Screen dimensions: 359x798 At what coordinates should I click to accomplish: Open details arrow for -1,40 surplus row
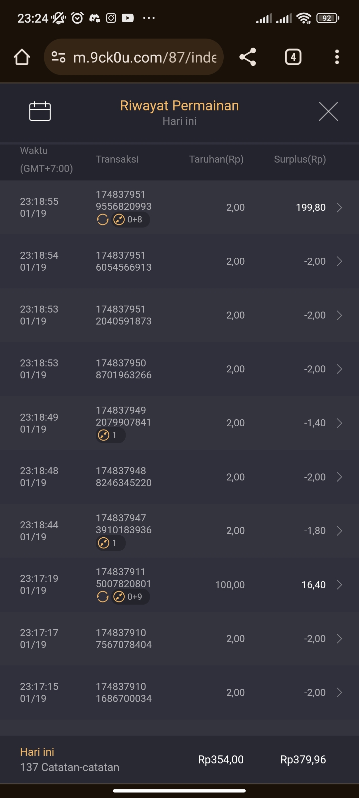tap(339, 423)
